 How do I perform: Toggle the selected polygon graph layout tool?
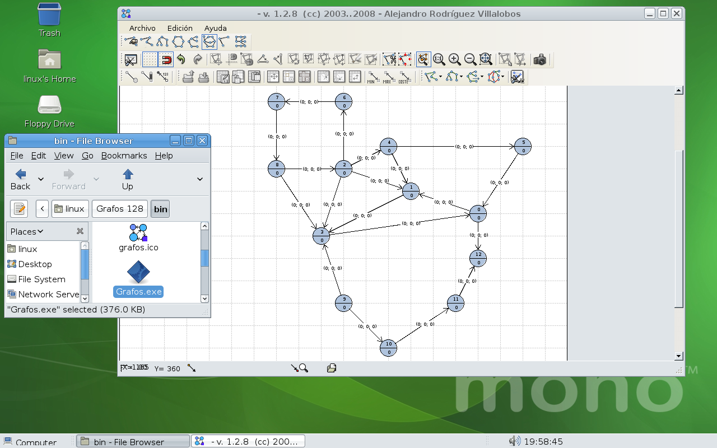(x=209, y=41)
